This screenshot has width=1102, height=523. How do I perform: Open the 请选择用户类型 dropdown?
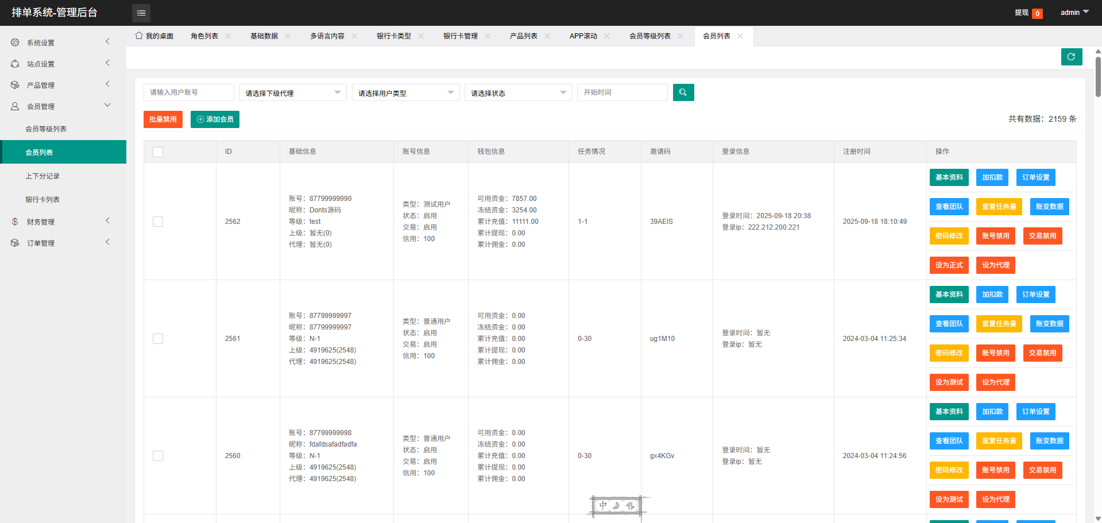(x=405, y=93)
